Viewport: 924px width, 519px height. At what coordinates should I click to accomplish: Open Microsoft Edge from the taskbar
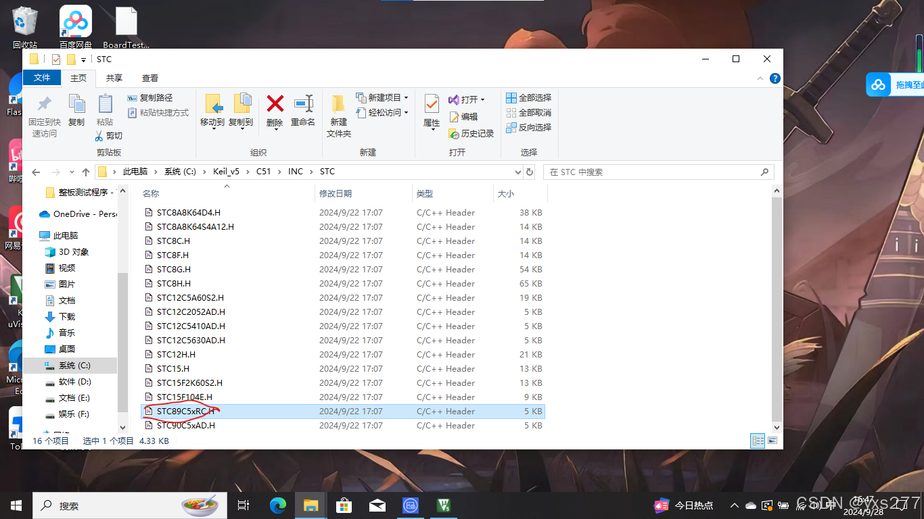point(277,505)
